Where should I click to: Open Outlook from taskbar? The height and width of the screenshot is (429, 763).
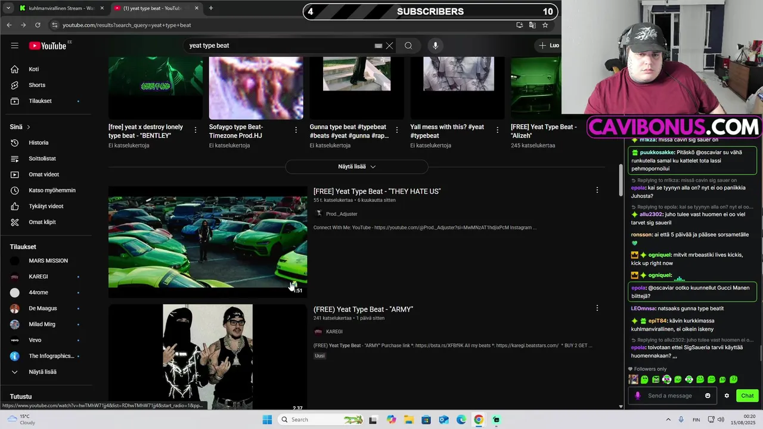click(443, 419)
